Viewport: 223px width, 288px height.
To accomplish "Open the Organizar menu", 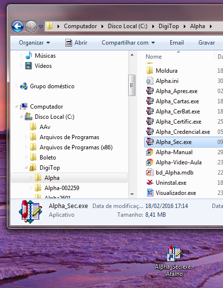I will [34, 43].
